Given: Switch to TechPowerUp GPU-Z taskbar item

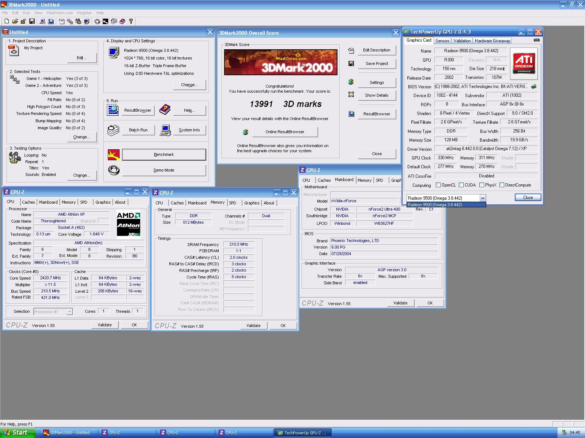Looking at the screenshot, I should [x=303, y=433].
